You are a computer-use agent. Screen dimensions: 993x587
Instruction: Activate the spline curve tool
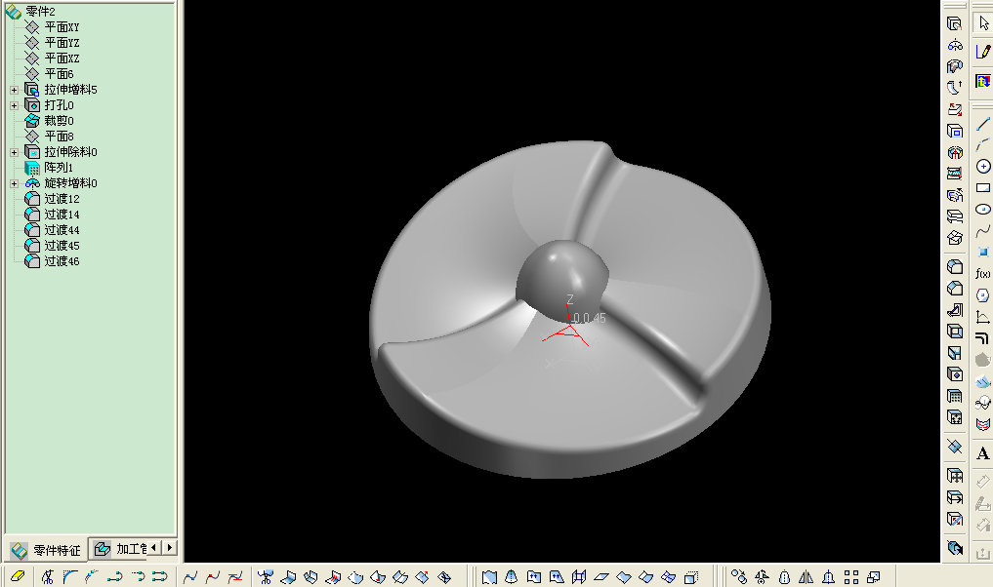pos(983,231)
